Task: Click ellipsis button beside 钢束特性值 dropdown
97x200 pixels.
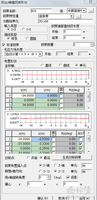Action: 78,16
